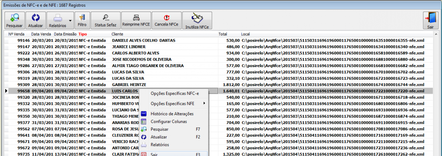Click total value 1.325,00 cell
This screenshot has width=442, height=156.
coord(231,155)
